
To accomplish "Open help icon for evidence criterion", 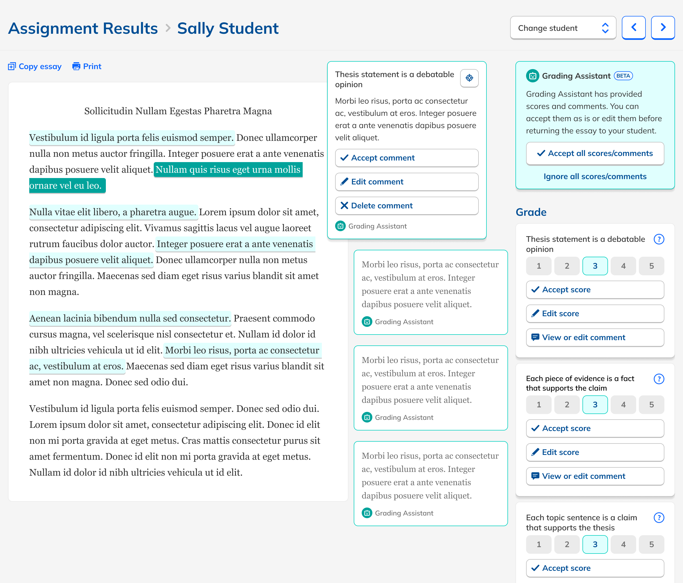I will click(x=659, y=379).
